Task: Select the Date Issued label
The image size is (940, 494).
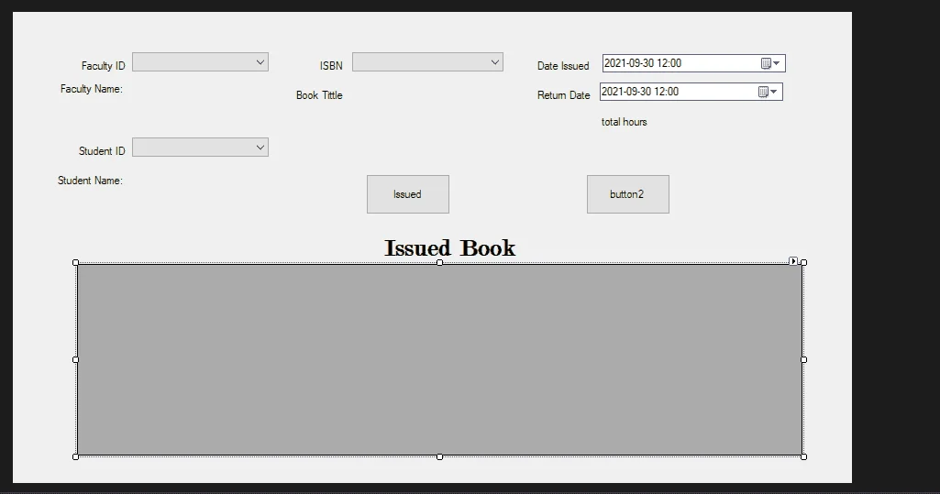Action: tap(563, 66)
